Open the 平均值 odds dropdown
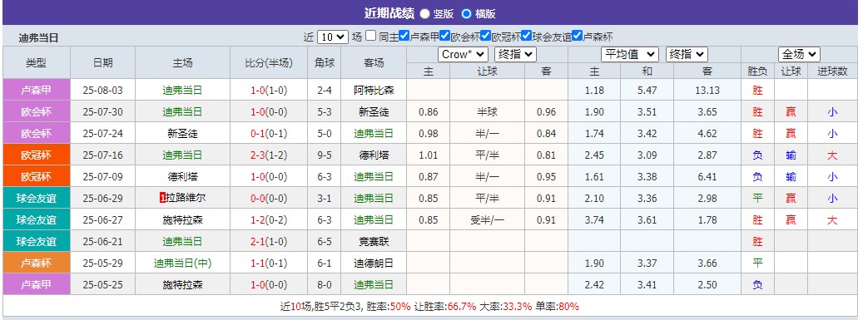 (630, 54)
